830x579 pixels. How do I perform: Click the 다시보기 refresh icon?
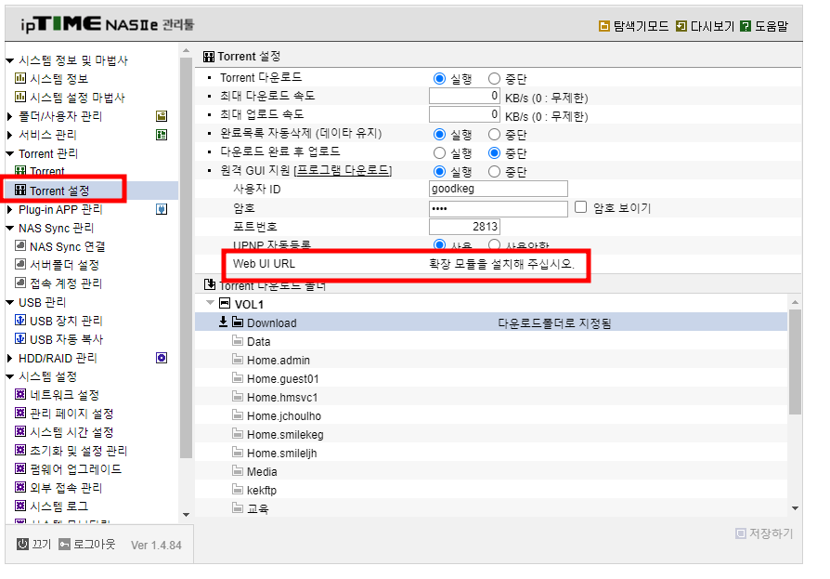[x=681, y=26]
